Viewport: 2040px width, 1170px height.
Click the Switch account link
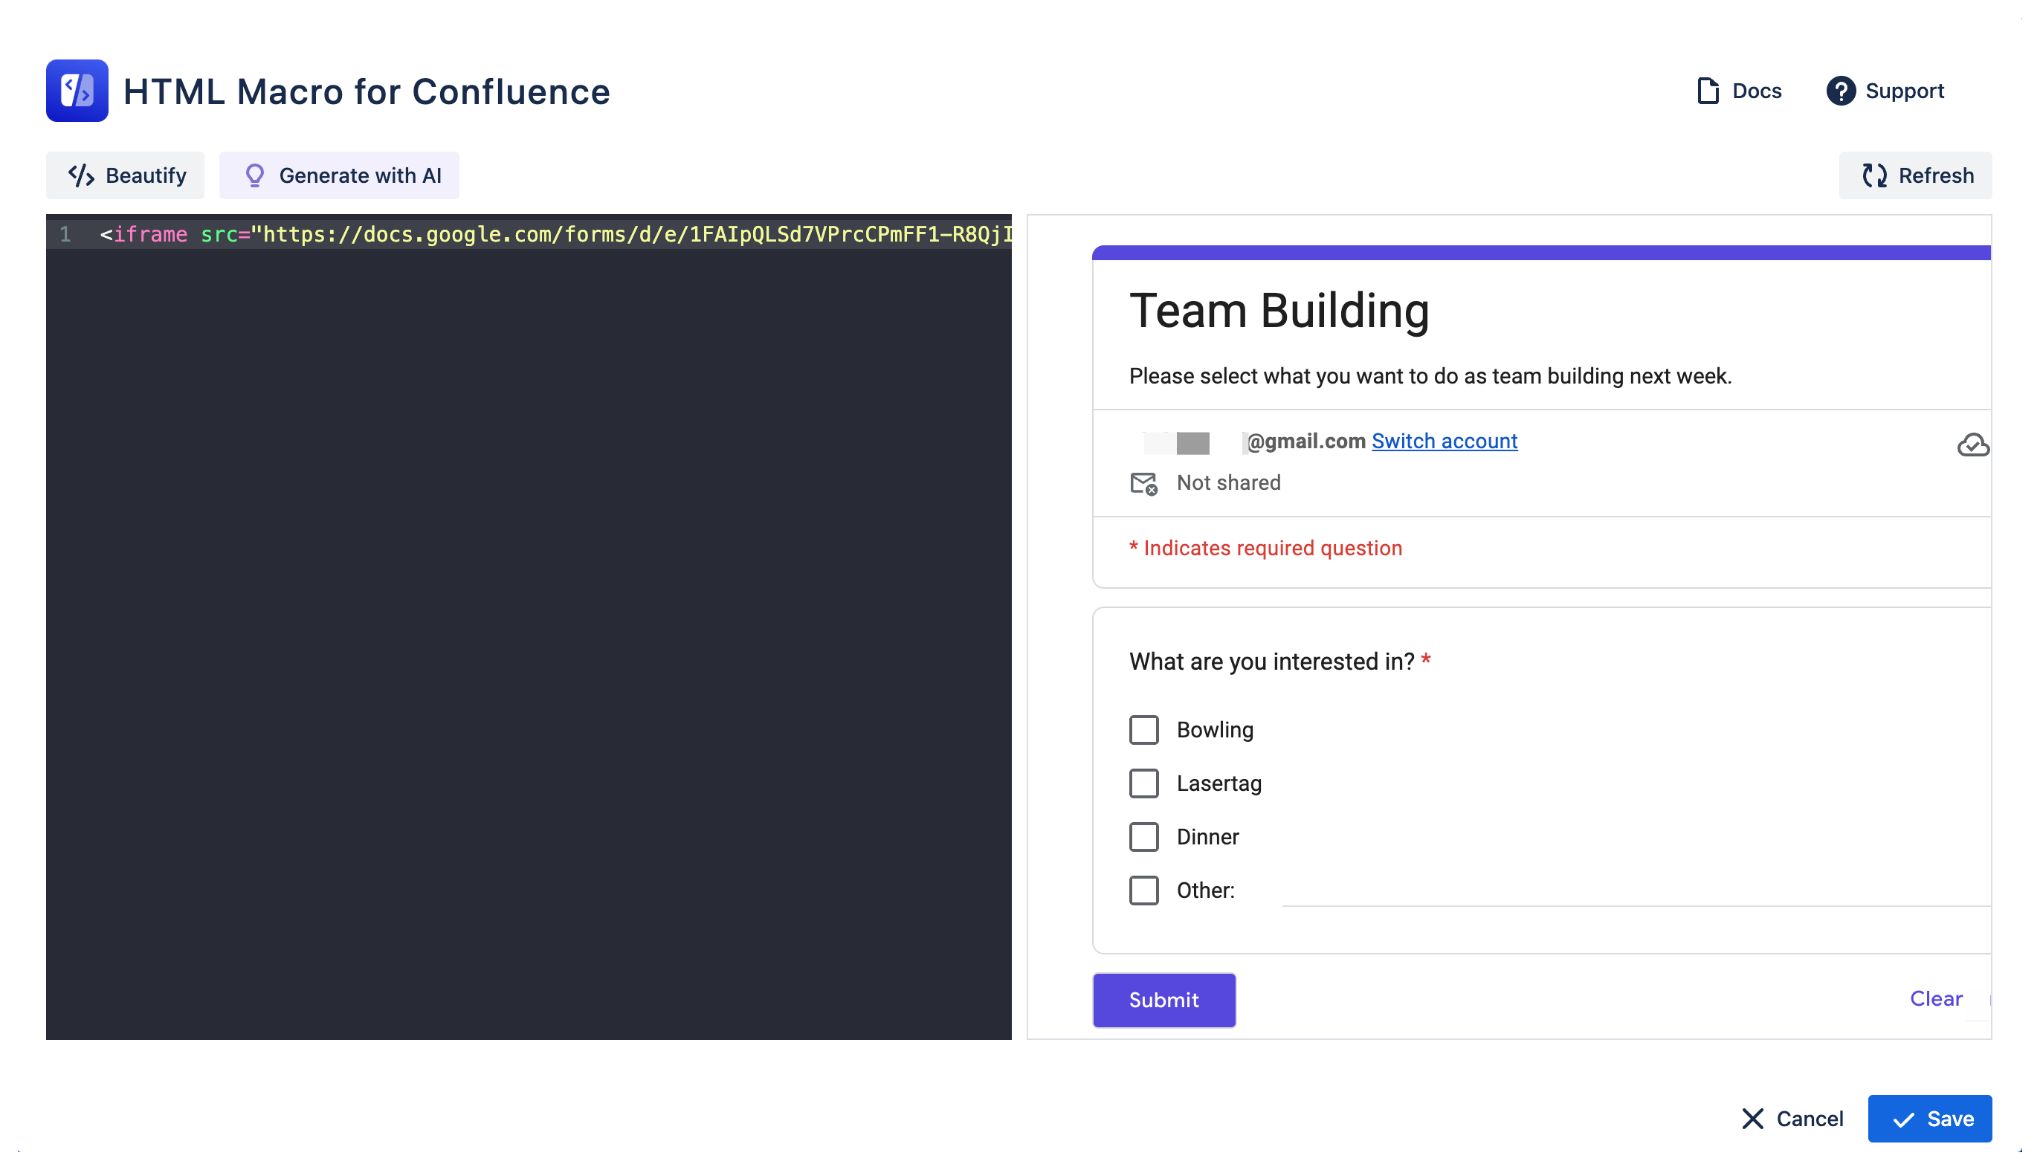pyautogui.click(x=1445, y=441)
